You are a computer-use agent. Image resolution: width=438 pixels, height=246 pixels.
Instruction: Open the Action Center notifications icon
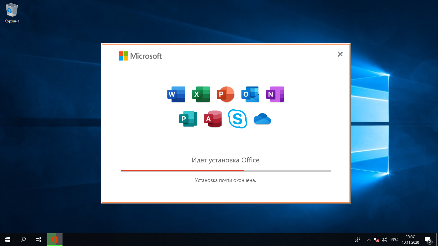pos(428,239)
